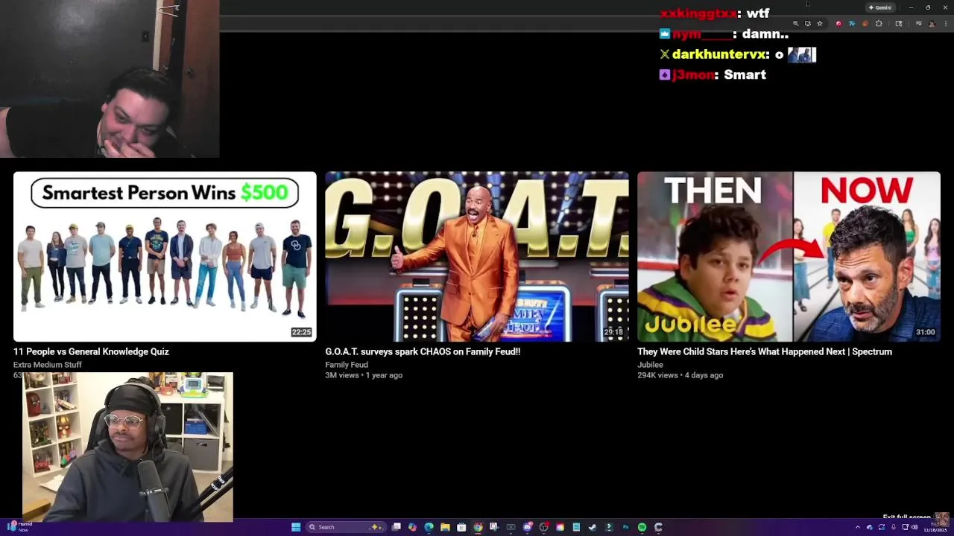954x536 pixels.
Task: Bookmark this page with the star icon
Action: pyautogui.click(x=820, y=24)
